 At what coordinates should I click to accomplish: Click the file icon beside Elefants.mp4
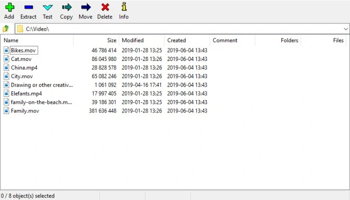pos(6,93)
